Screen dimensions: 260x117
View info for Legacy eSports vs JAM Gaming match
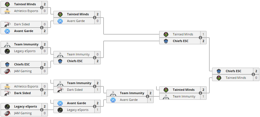[42, 110]
